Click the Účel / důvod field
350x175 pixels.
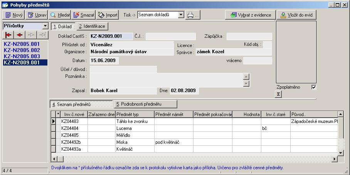(123, 69)
